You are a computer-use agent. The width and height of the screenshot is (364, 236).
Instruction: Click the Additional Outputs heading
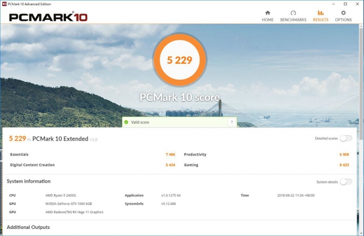(28, 227)
